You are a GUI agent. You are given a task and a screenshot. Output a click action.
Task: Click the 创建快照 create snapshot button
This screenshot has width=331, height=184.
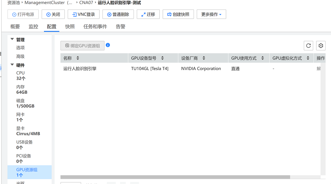pos(178,14)
